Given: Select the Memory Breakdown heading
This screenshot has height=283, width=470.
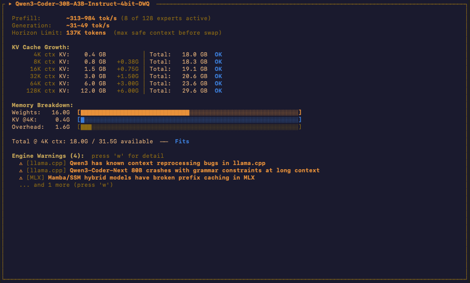Looking at the screenshot, I should tap(42, 105).
